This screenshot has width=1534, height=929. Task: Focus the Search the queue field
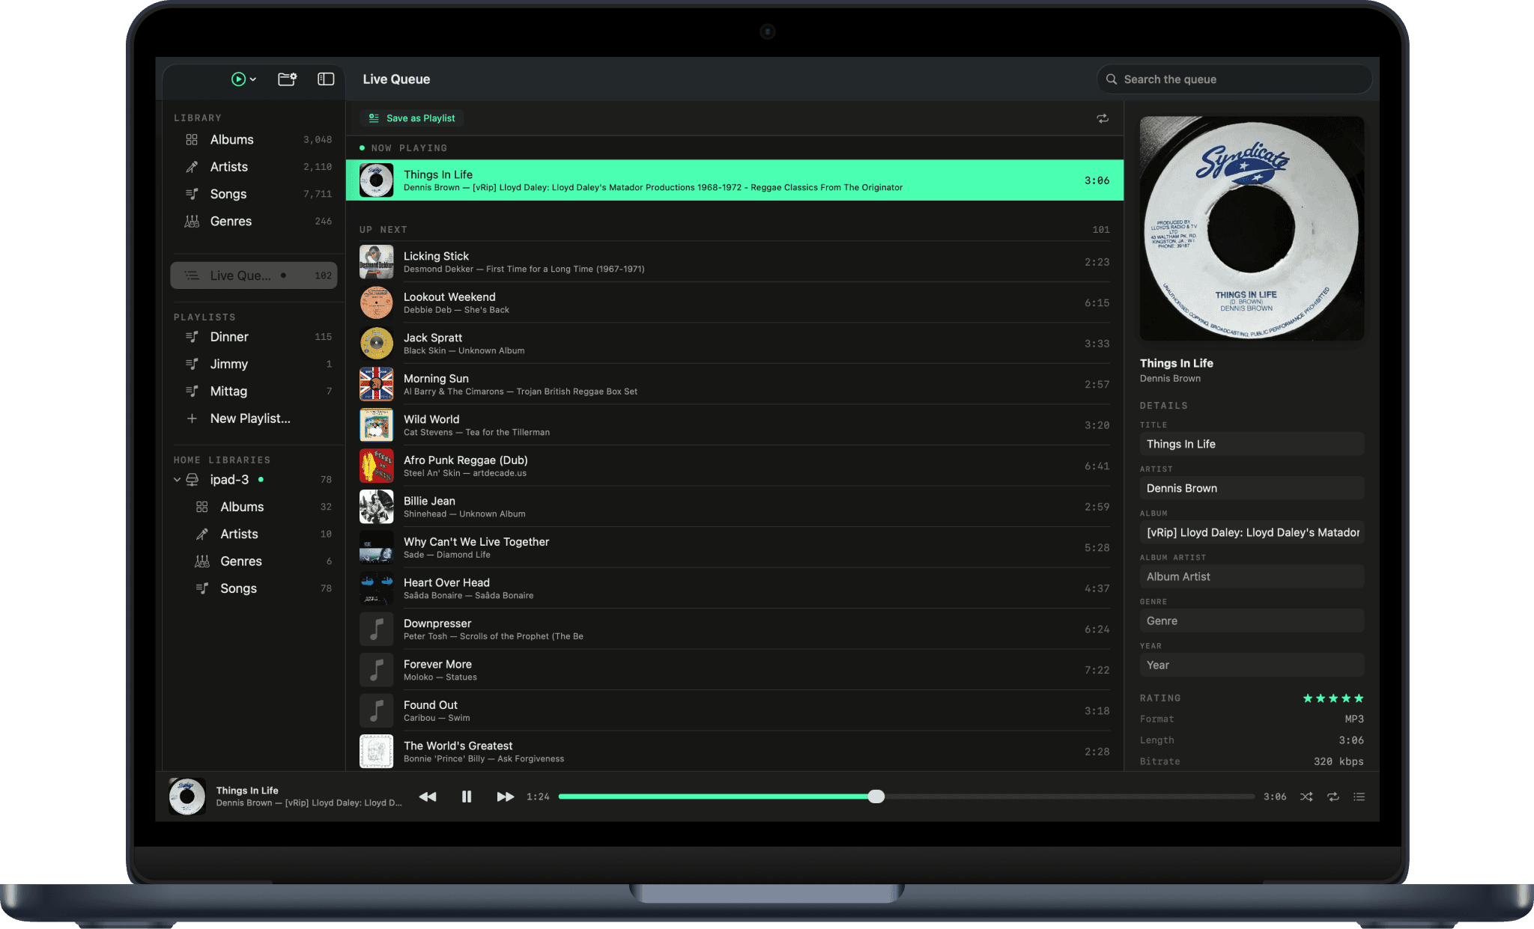coord(1234,79)
